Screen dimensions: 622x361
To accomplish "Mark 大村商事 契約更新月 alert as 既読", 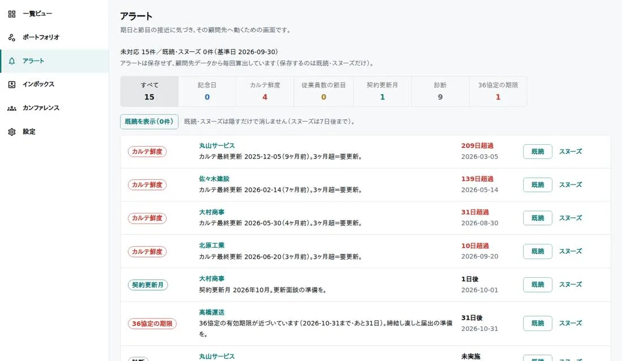I will pyautogui.click(x=538, y=285).
